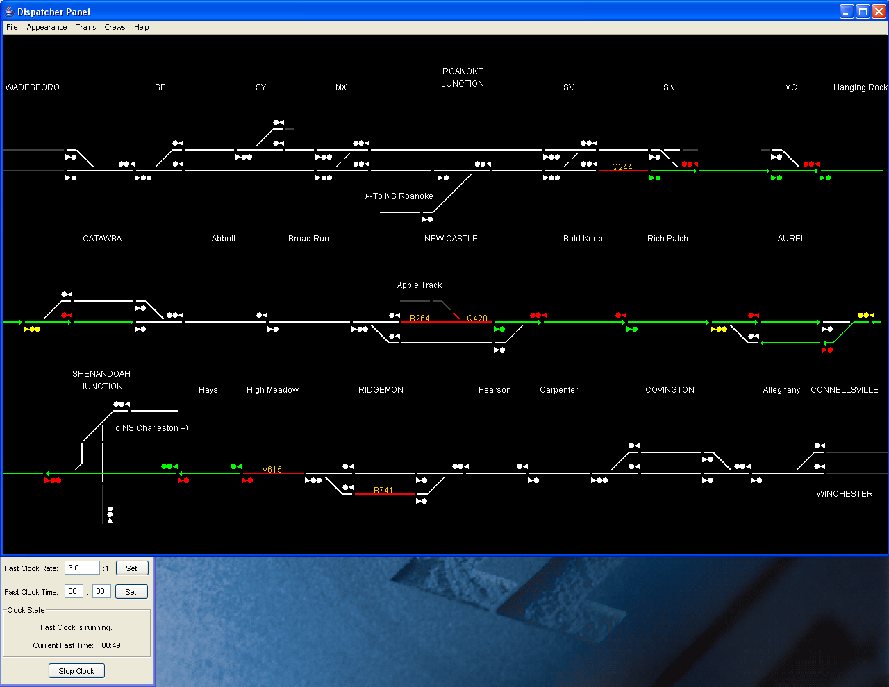Click the SHENANDOAH JUNCTION label

point(101,380)
